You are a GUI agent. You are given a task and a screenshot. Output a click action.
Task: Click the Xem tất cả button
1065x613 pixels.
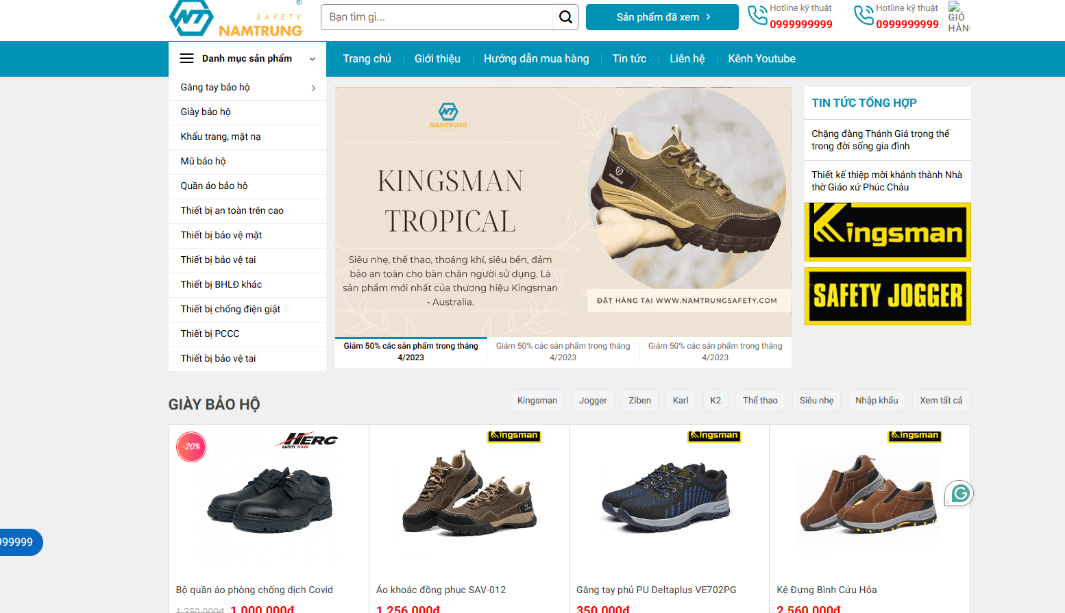[940, 401]
